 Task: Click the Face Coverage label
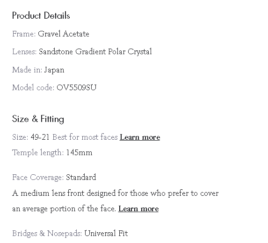click(38, 178)
